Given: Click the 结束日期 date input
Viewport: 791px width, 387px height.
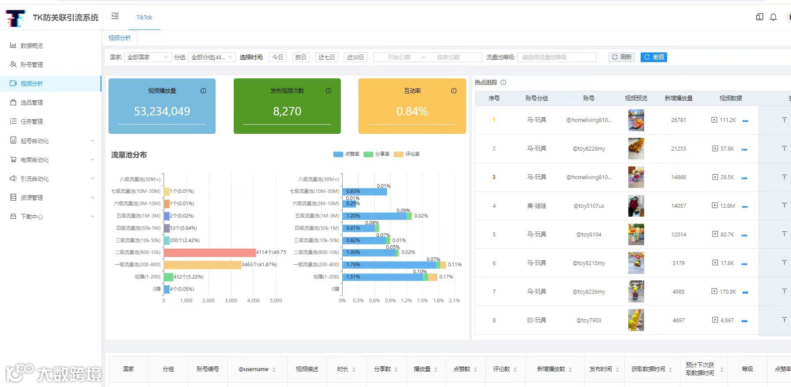Looking at the screenshot, I should (448, 57).
